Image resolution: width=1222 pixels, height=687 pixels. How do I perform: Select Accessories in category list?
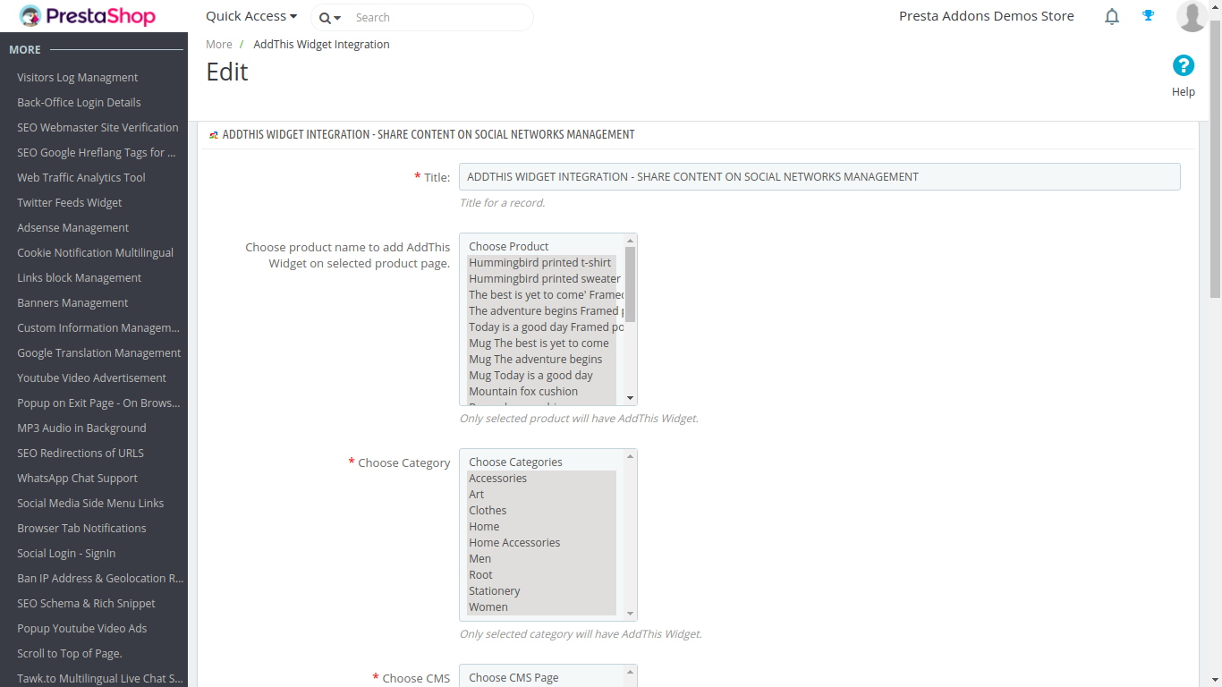[541, 478]
